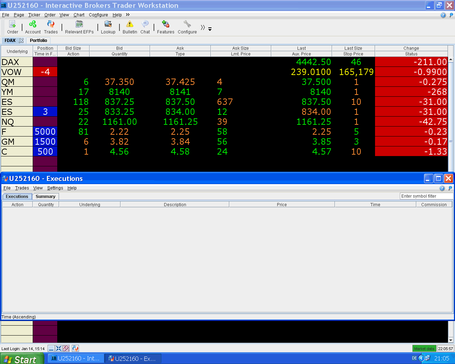This screenshot has width=455, height=364.
Task: Click the Change column header in quote table
Action: pyautogui.click(x=411, y=48)
